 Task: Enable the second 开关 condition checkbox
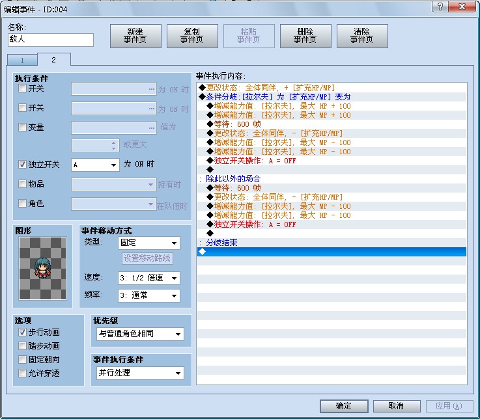(x=22, y=107)
